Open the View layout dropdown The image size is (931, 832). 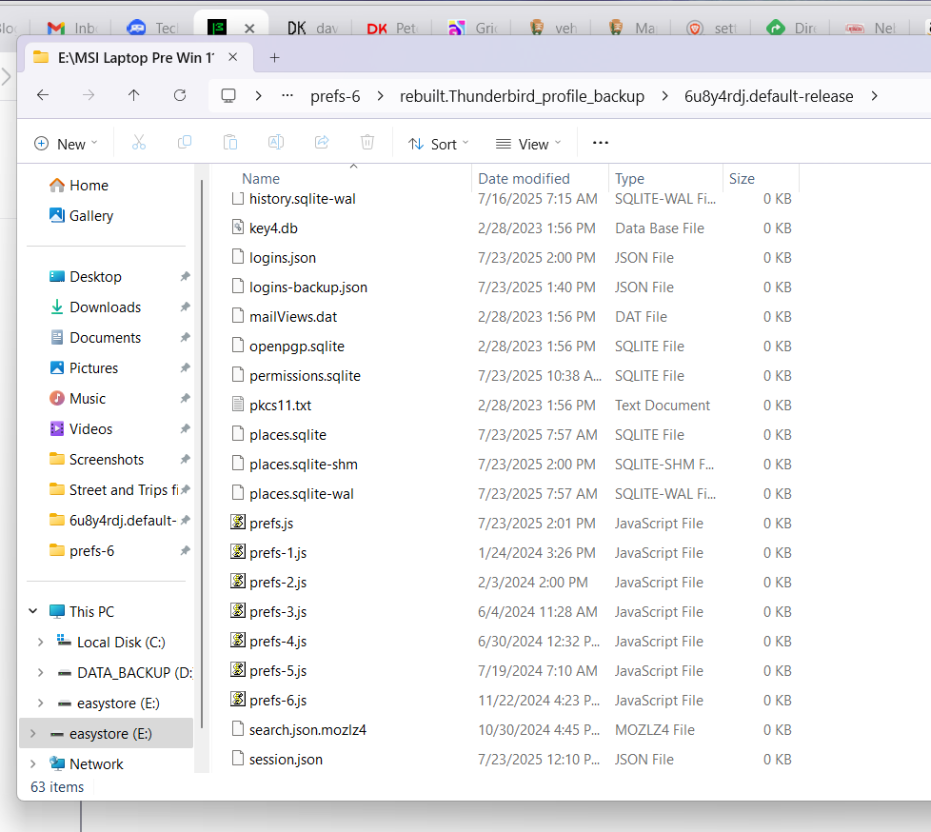[x=528, y=144]
